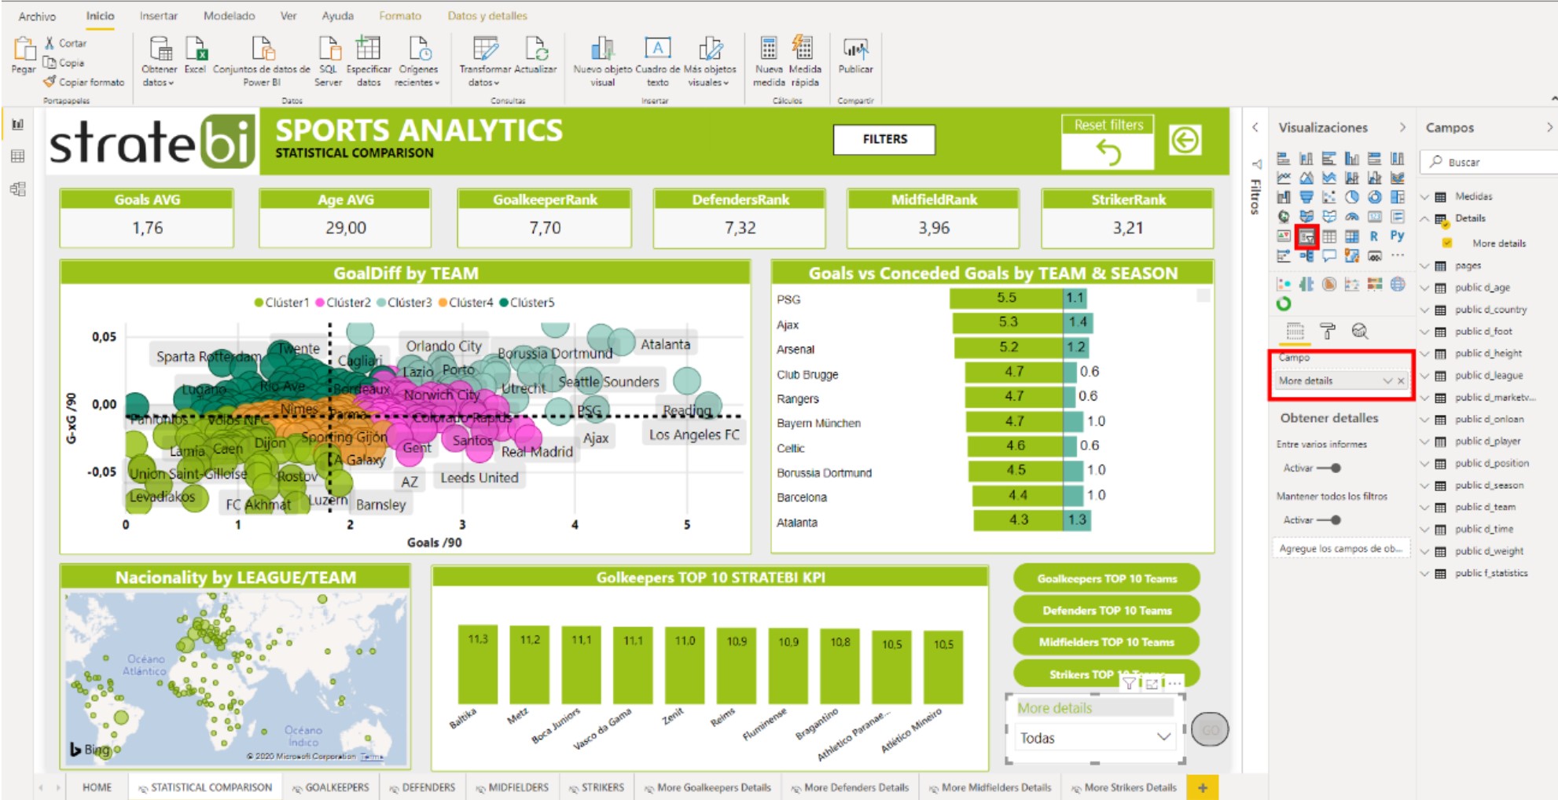This screenshot has height=800, width=1558.
Task: Toggle 'Mantener todos los filtros' switch
Action: (1329, 520)
